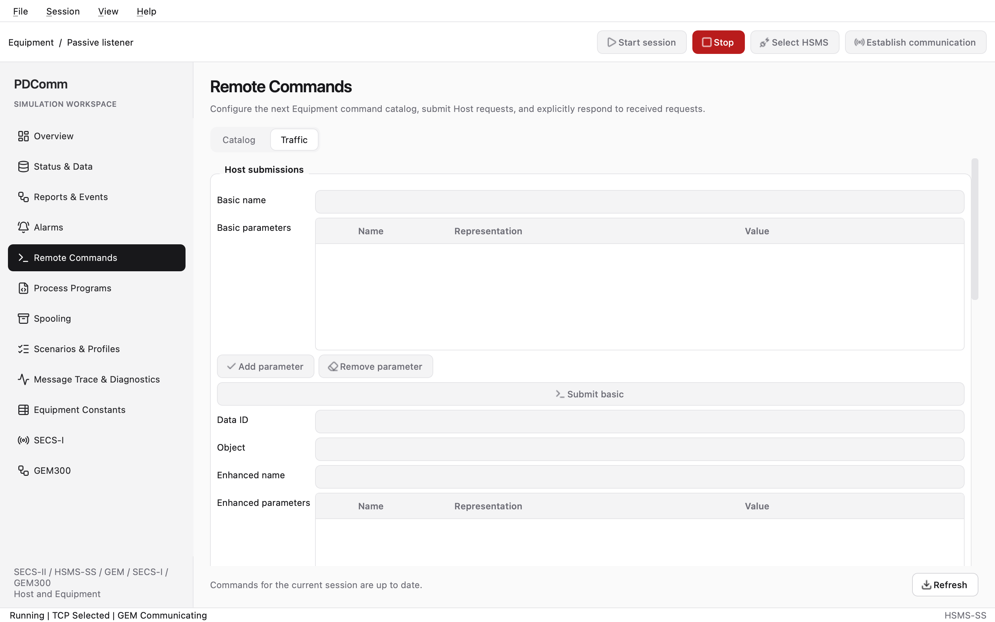
Task: Click the Equipment Constants table icon
Action: [x=23, y=410]
